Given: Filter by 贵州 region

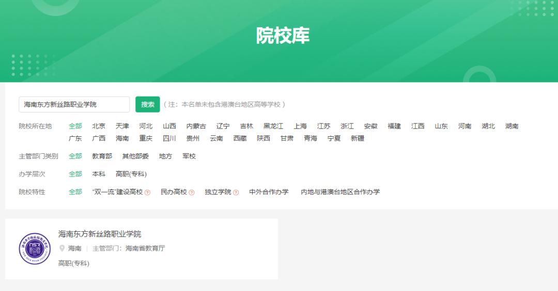Looking at the screenshot, I should (193, 138).
